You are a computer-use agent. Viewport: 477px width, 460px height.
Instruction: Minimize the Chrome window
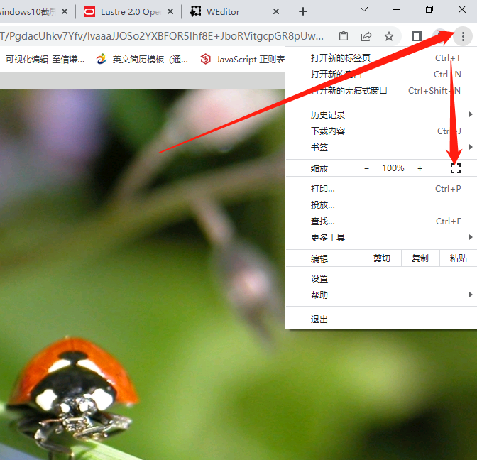point(397,10)
